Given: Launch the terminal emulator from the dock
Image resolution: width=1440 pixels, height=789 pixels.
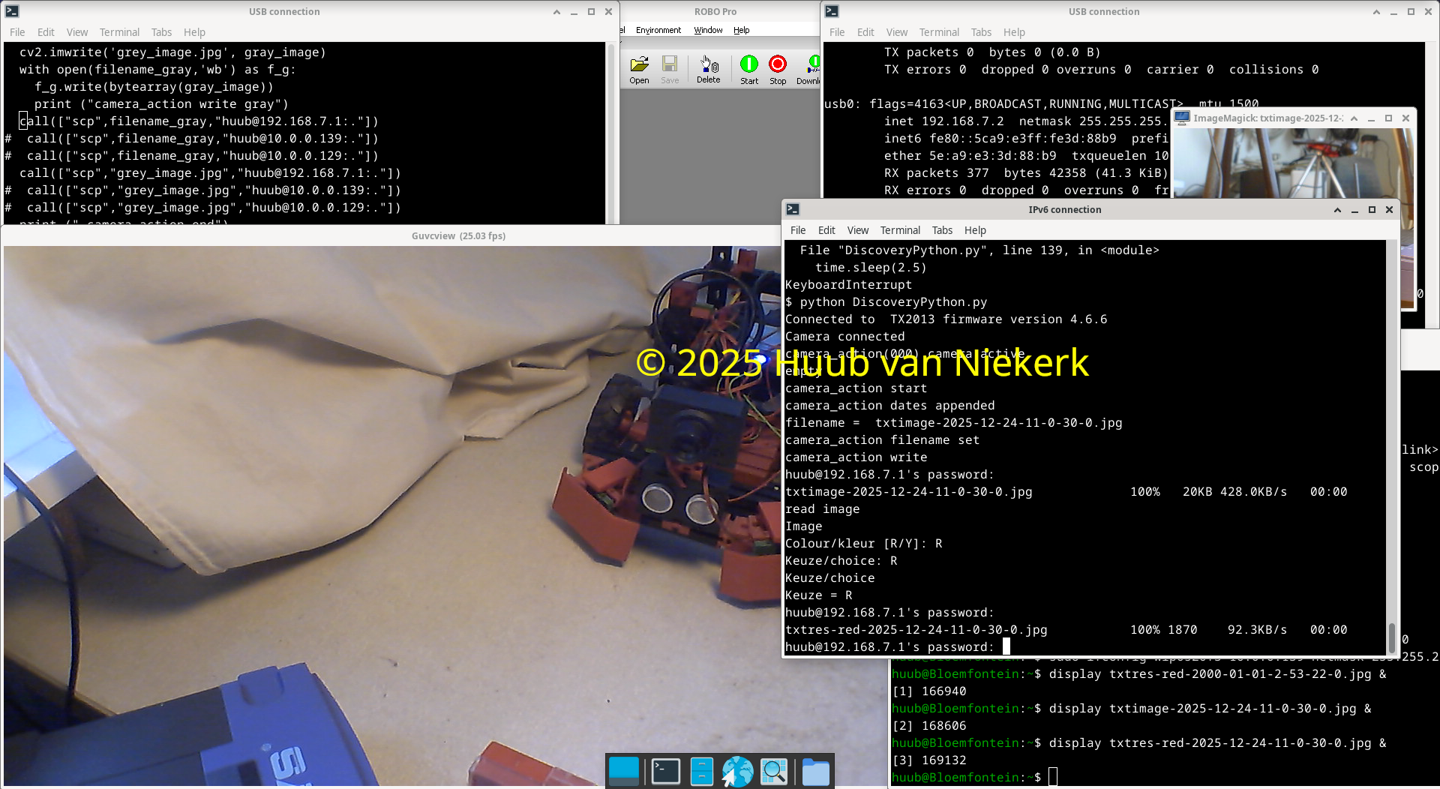Looking at the screenshot, I should 665,771.
